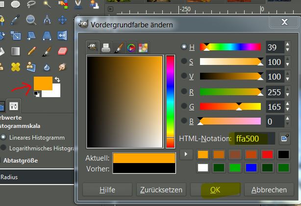Screen dimensions: 301x206
Task: Click the eyedropper button beside HTML-Notation
Action: [x=285, y=138]
